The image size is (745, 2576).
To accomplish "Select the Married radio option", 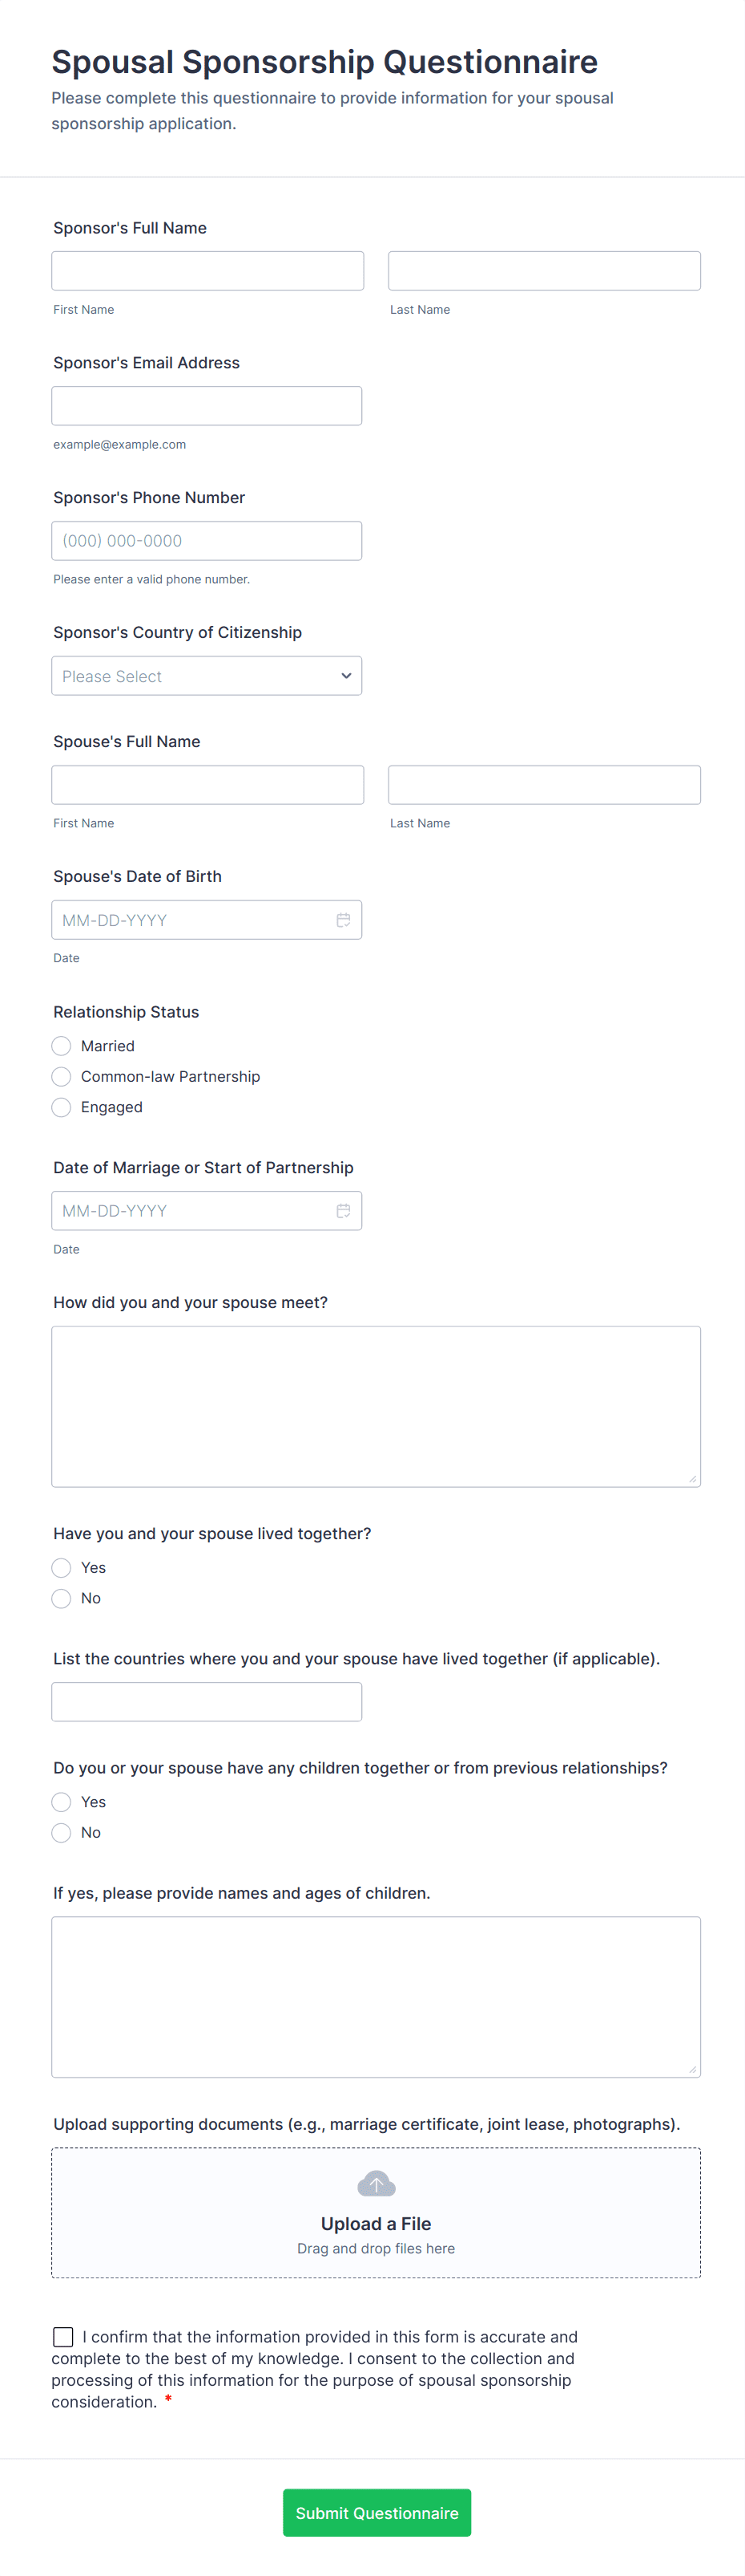I will click(61, 1046).
